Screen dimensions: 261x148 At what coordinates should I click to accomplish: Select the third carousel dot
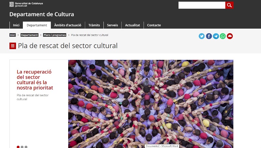pos(26,147)
